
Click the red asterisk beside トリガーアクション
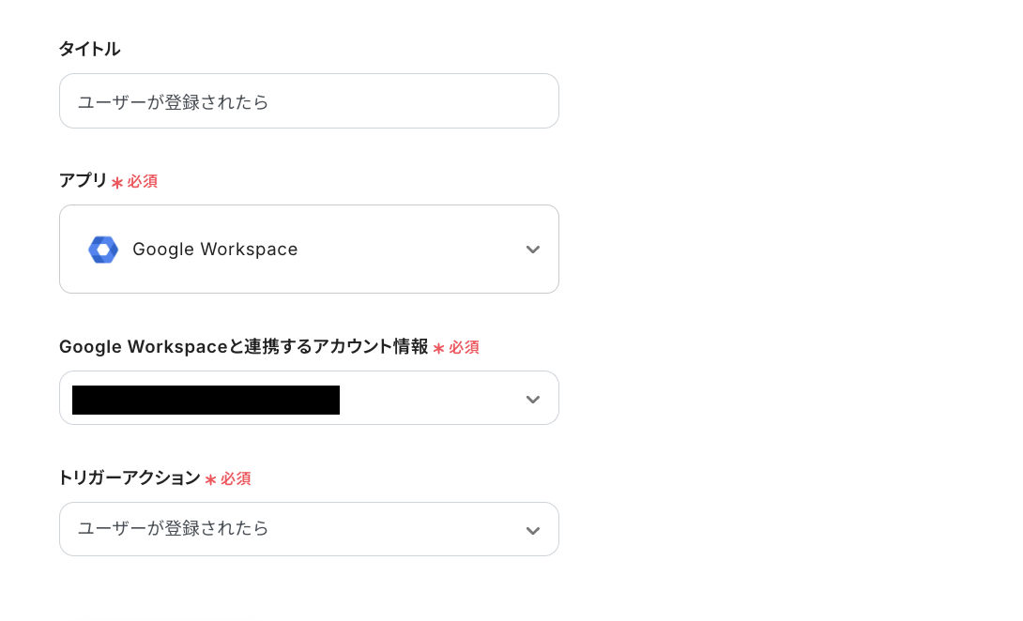pyautogui.click(x=212, y=478)
